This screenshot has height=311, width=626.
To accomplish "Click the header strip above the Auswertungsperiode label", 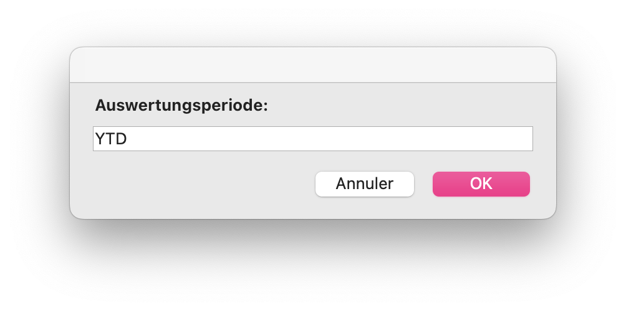I will (312, 65).
